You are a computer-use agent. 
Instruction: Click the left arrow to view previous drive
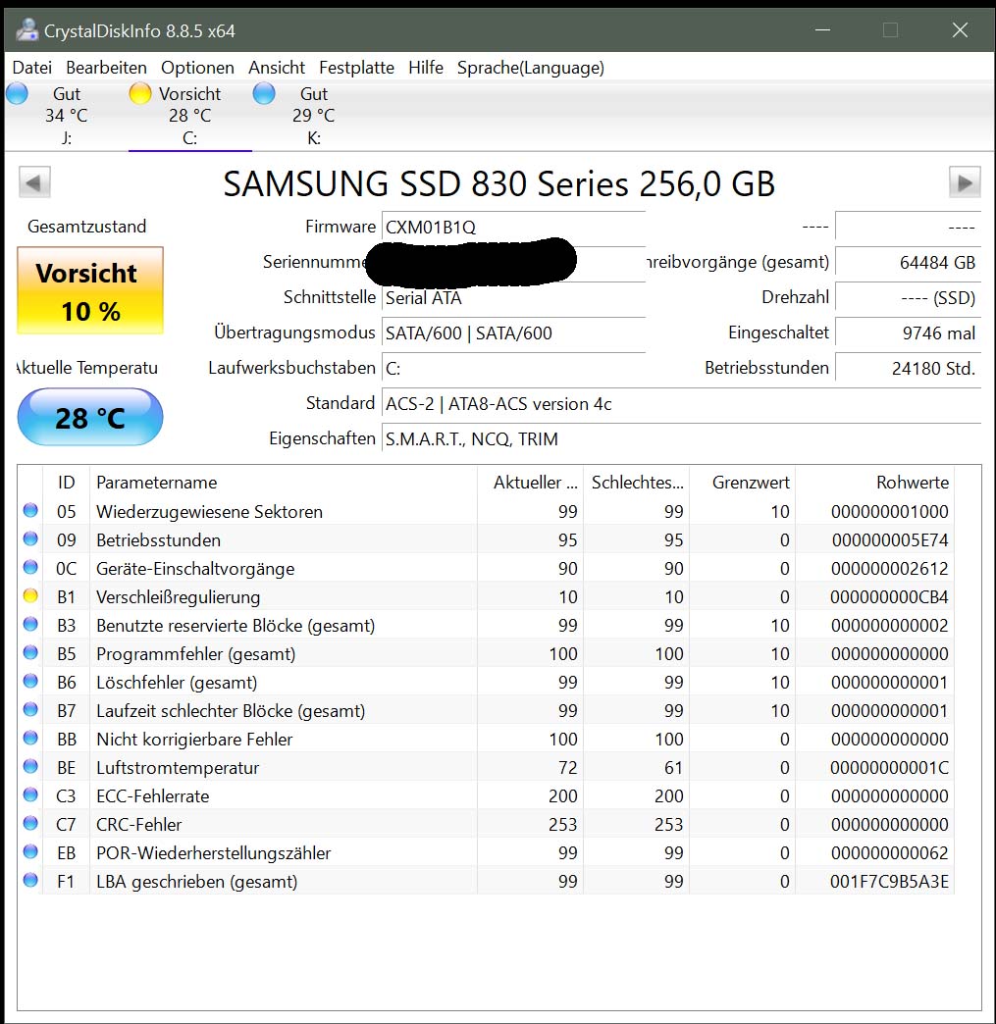(x=33, y=182)
